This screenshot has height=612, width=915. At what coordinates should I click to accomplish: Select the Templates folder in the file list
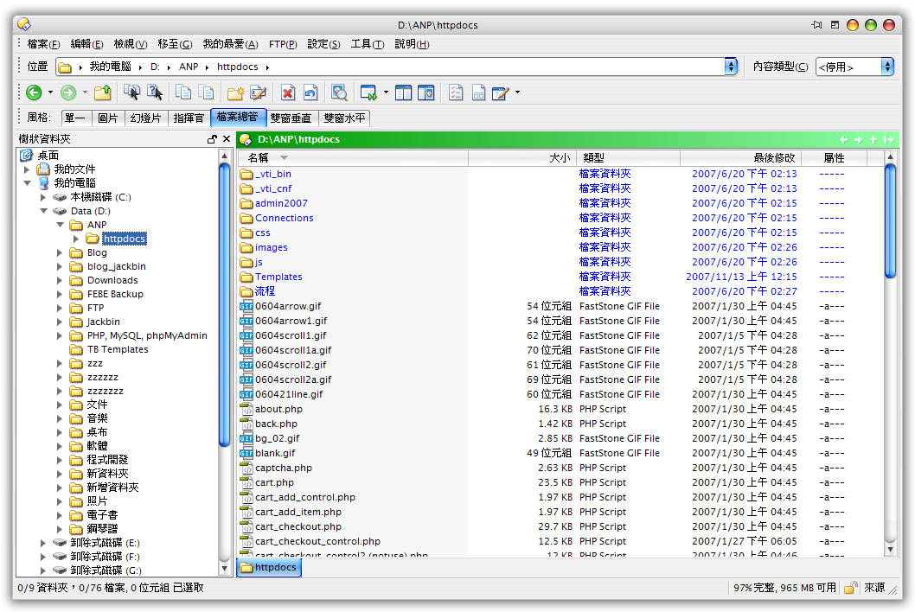pos(277,277)
